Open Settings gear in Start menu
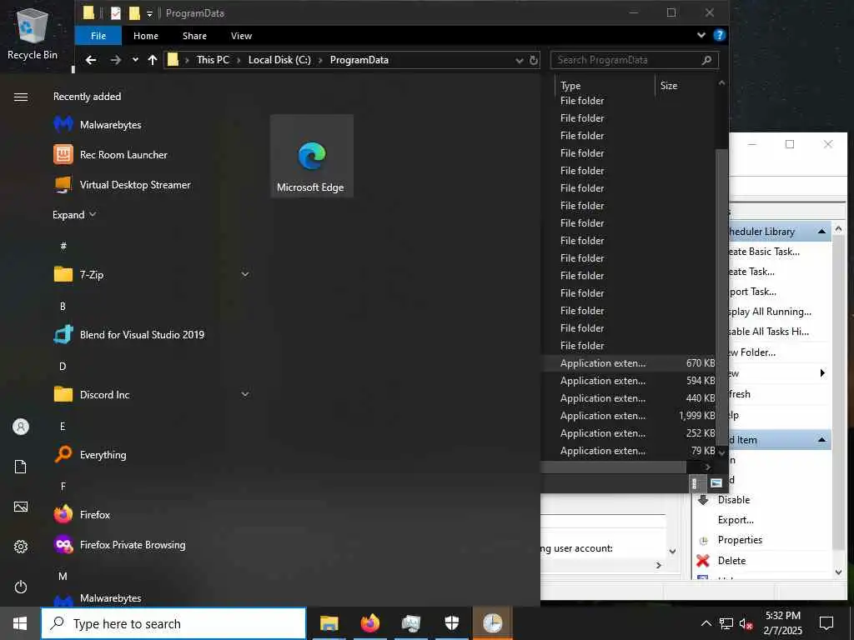This screenshot has height=640, width=854. click(x=21, y=547)
